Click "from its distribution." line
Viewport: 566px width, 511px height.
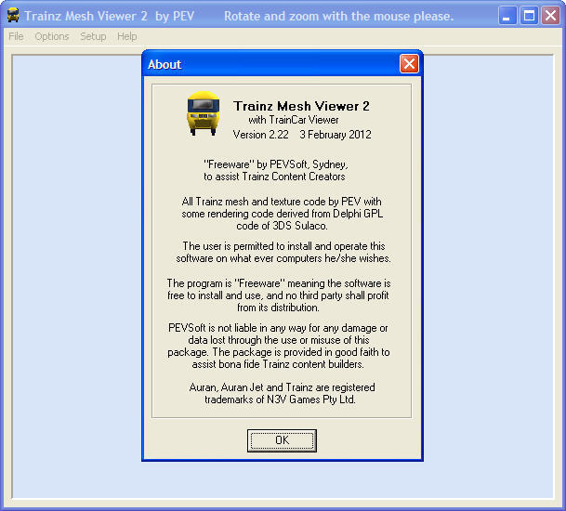click(x=278, y=308)
